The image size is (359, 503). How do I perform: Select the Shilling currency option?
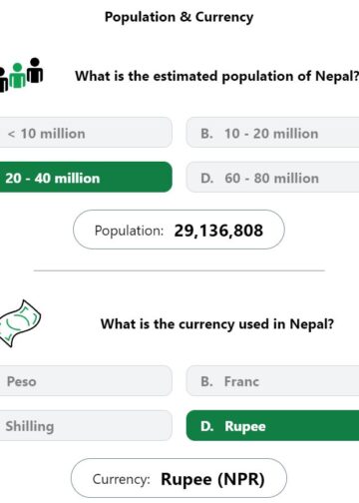pos(86,425)
